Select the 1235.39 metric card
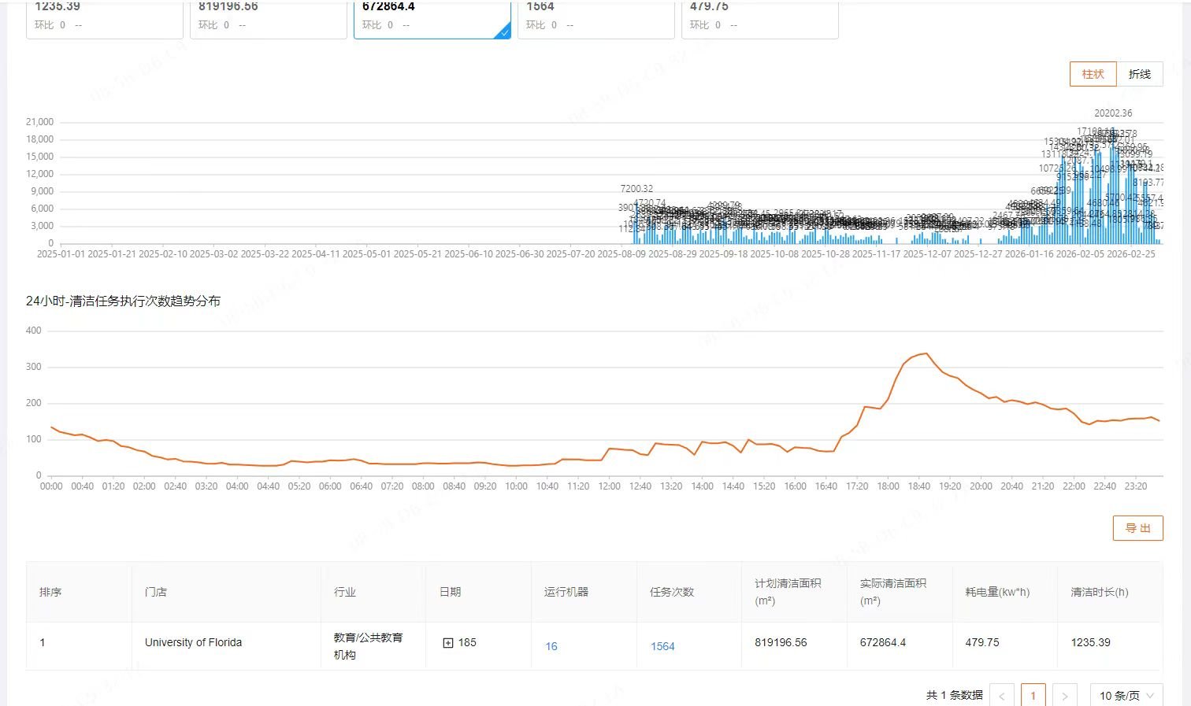 (x=105, y=17)
